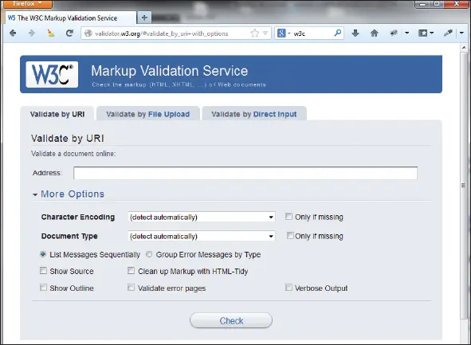Enable the Show Outline checkbox

[x=43, y=288]
